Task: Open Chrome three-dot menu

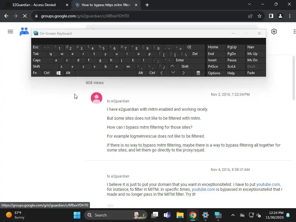Action: pyautogui.click(x=290, y=16)
